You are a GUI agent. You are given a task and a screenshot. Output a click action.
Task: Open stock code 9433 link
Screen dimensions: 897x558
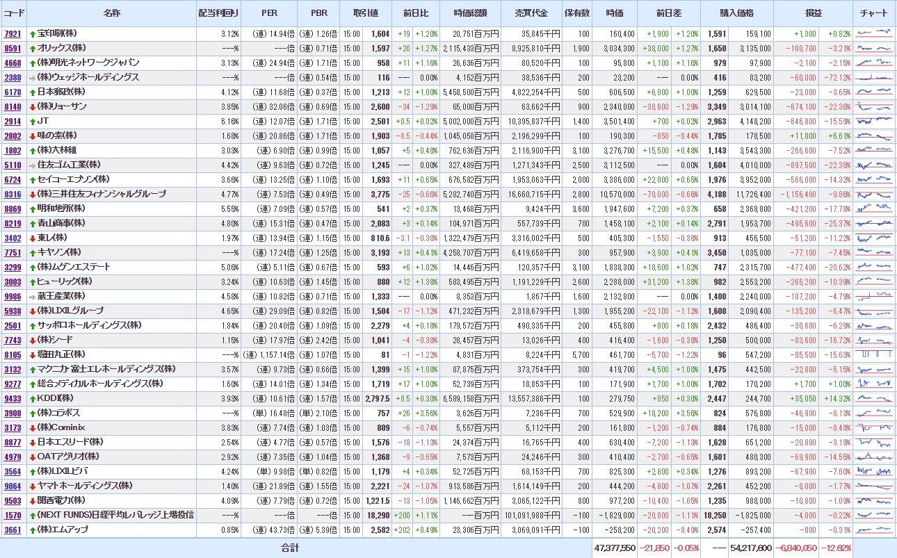pos(13,399)
